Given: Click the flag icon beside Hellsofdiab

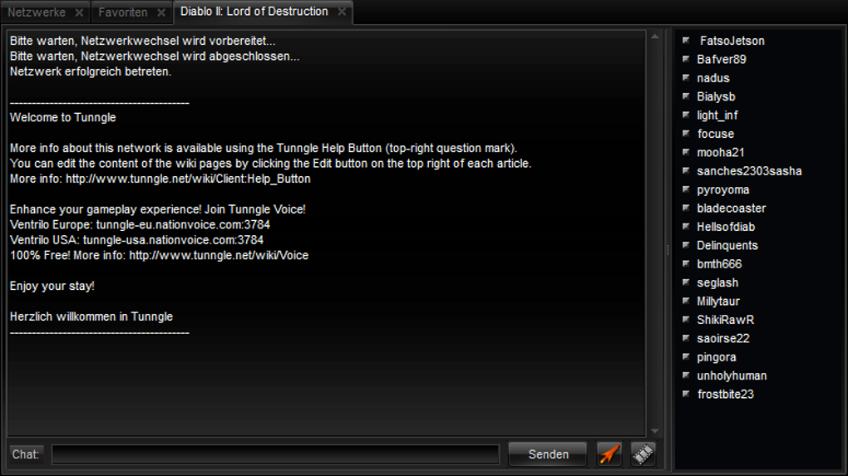Looking at the screenshot, I should tap(686, 227).
